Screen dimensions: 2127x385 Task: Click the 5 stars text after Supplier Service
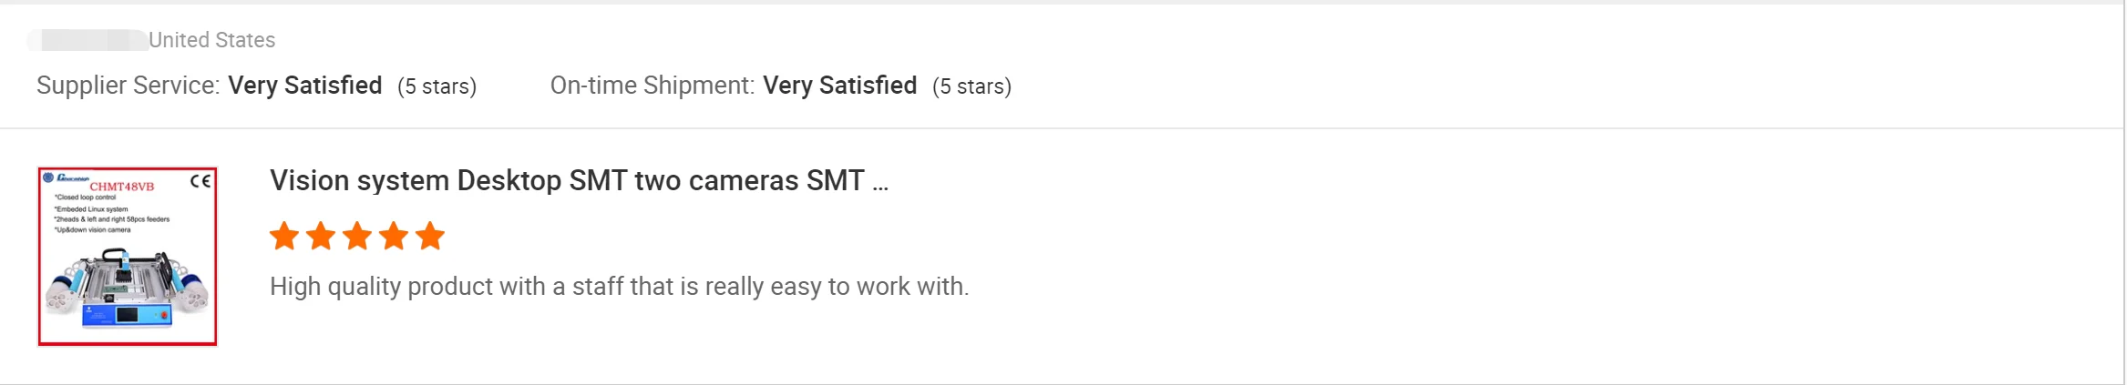coord(437,86)
